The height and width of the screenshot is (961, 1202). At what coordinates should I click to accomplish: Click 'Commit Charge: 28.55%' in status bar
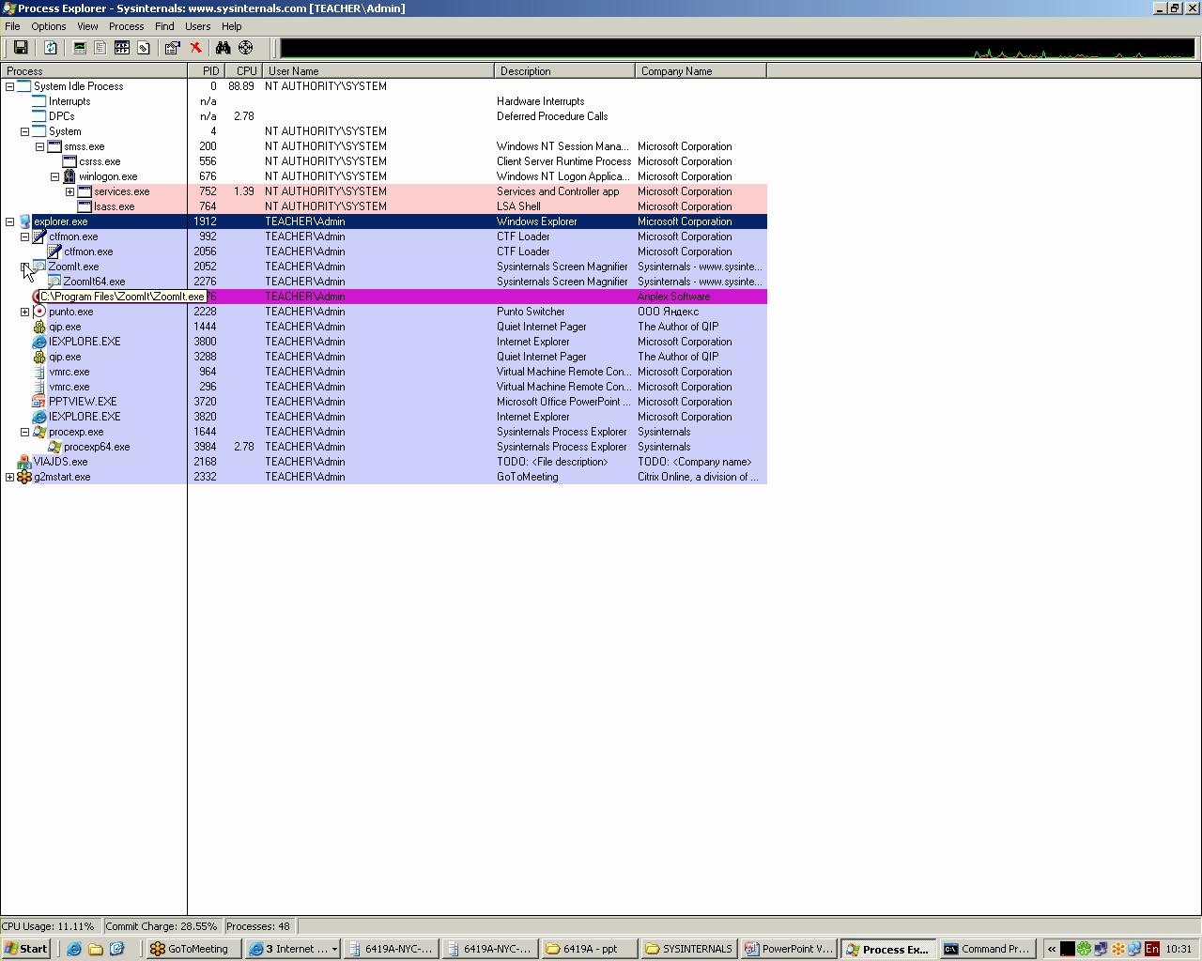pos(162,926)
